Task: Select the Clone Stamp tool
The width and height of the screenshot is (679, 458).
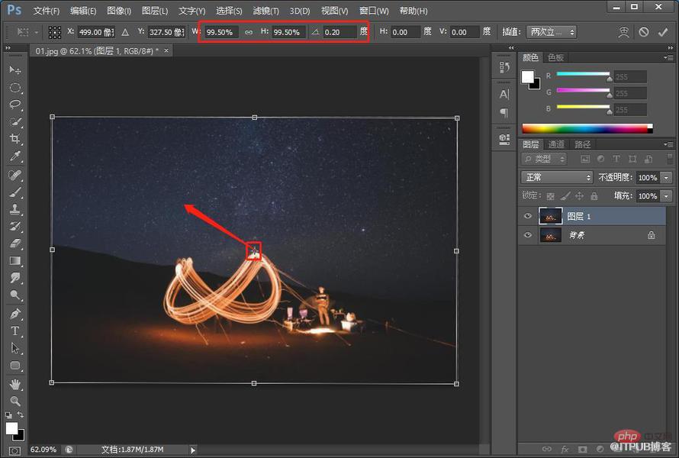Action: 15,209
